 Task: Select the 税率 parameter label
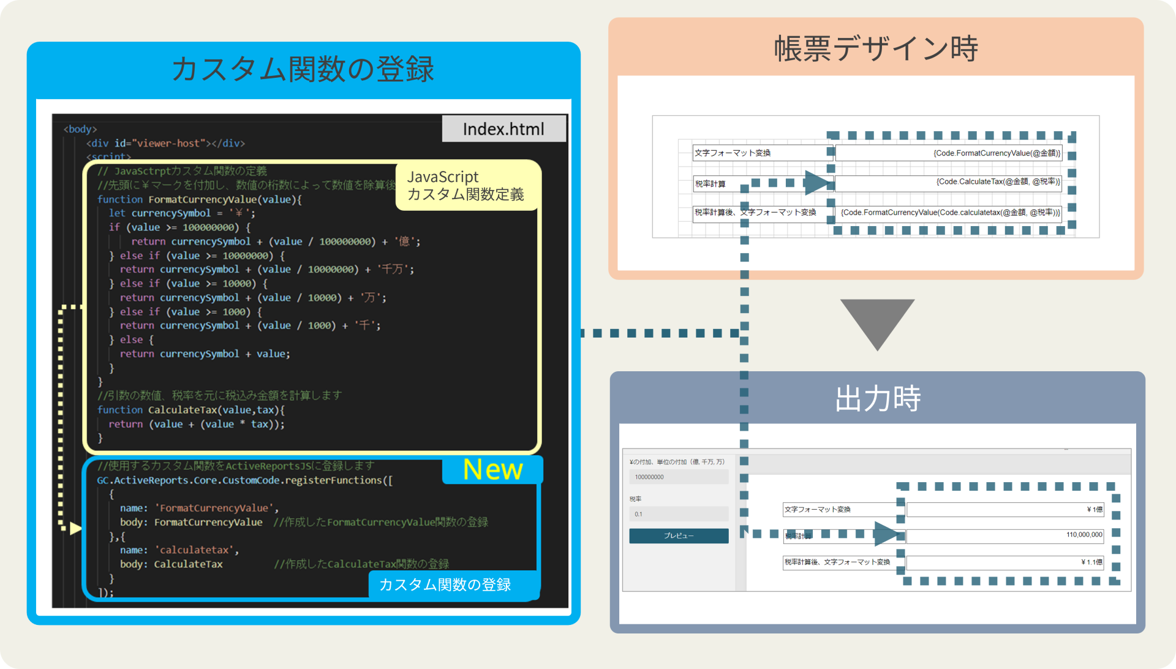point(635,499)
